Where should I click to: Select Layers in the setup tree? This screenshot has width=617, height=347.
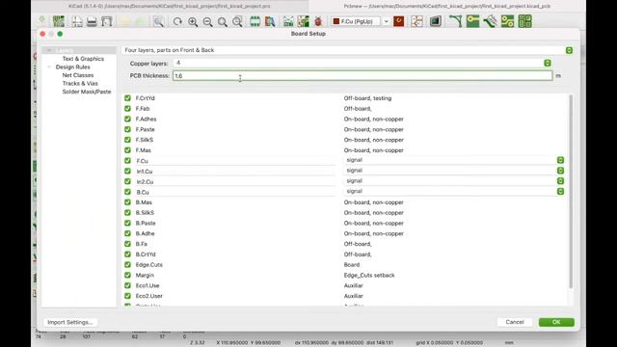pos(65,50)
